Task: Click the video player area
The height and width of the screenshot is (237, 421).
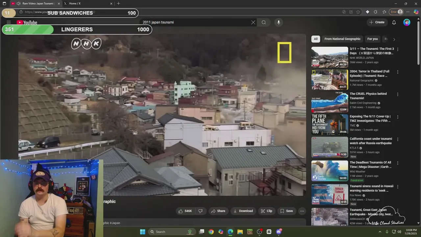Action: (162, 115)
